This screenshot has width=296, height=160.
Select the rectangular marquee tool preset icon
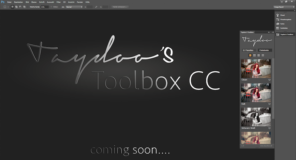(x=5, y=7)
